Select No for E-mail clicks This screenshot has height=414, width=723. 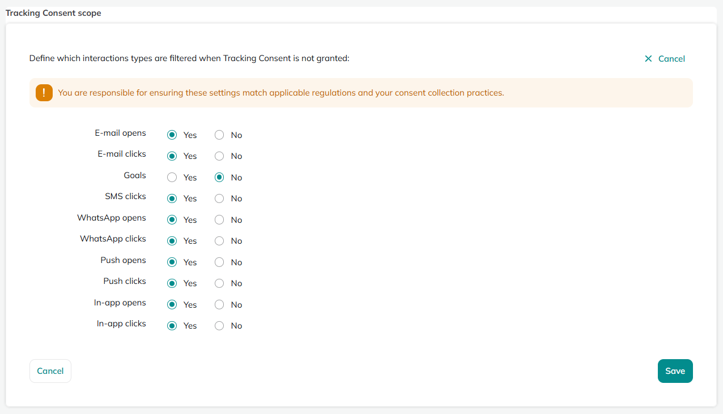(219, 156)
